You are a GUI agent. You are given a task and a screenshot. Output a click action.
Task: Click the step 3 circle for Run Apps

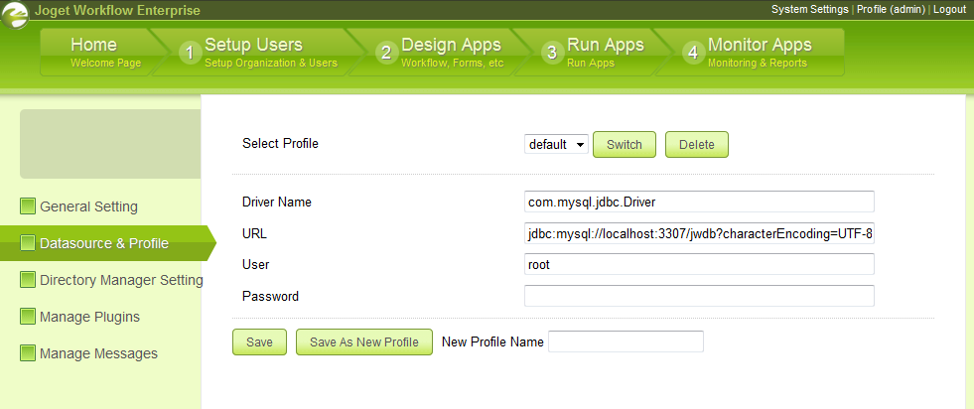(x=552, y=53)
